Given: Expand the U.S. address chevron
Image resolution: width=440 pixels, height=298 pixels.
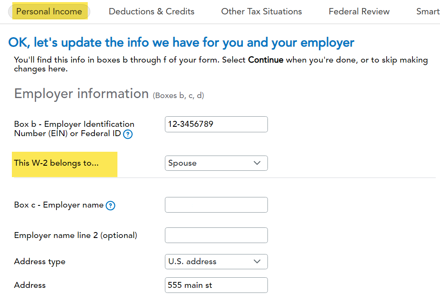Looking at the screenshot, I should point(257,261).
